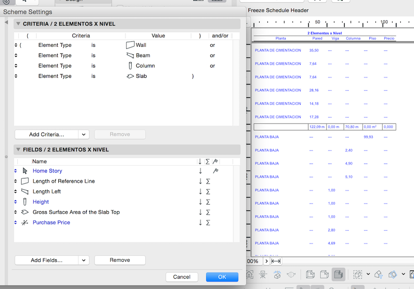The width and height of the screenshot is (414, 289).
Task: Toggle sort arrow for Purchase Price
Action: (x=201, y=222)
